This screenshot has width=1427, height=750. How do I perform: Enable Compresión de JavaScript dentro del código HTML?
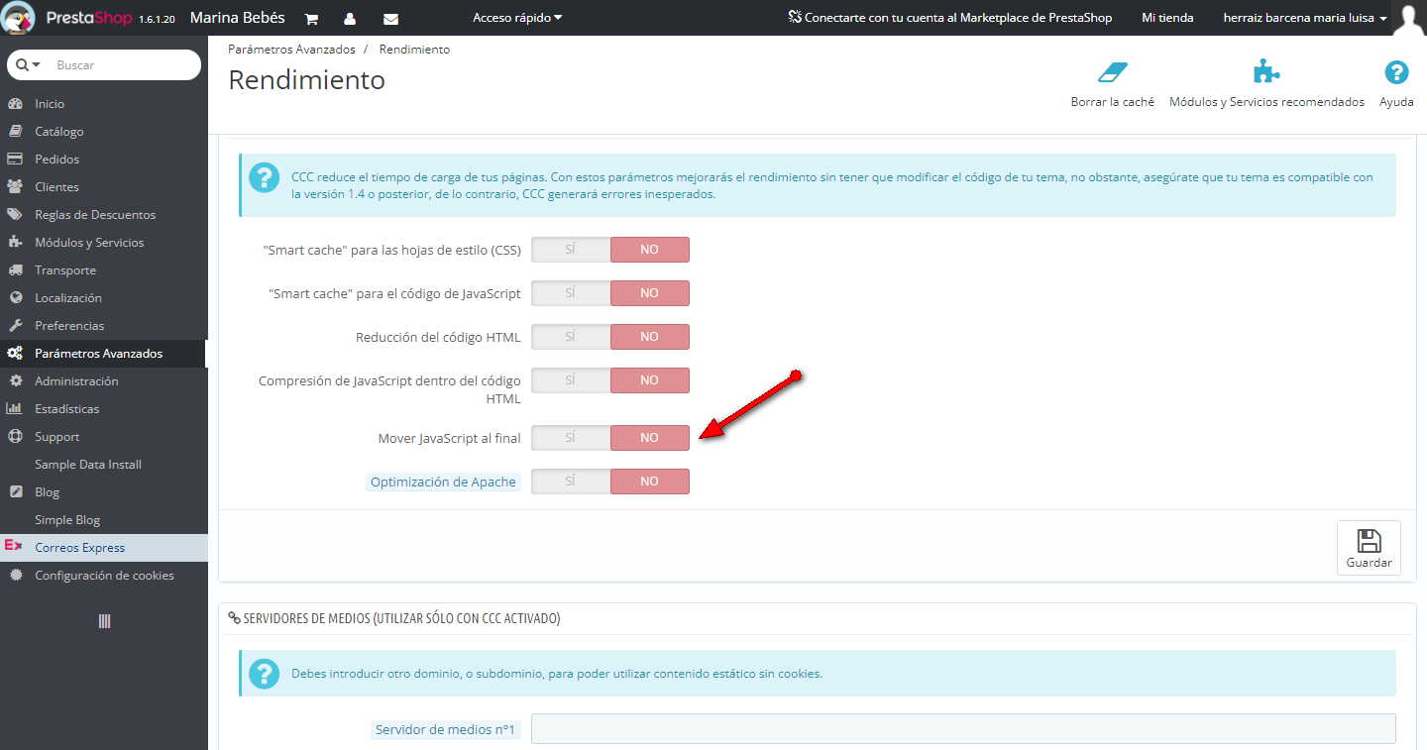pos(571,380)
